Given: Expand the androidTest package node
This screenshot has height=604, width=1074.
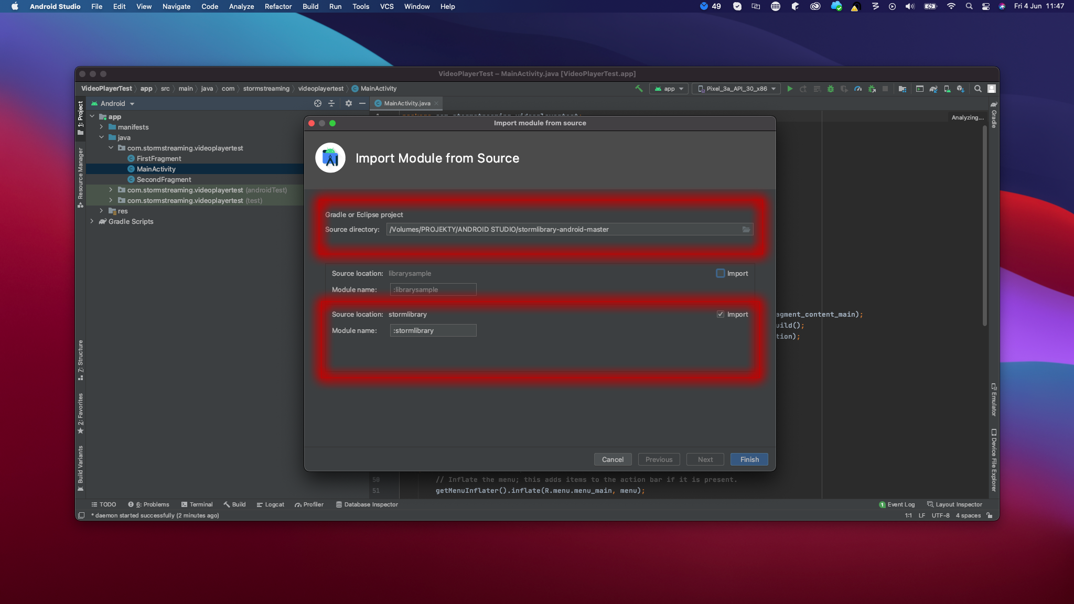Looking at the screenshot, I should pos(111,190).
